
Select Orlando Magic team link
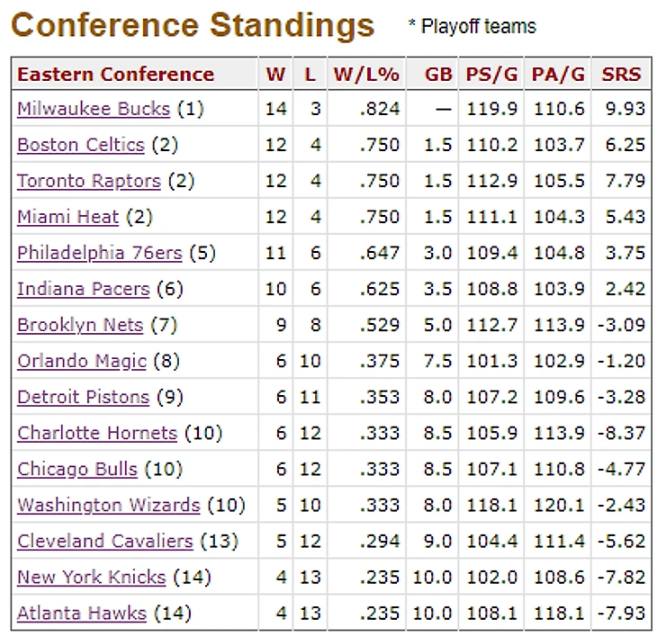[81, 361]
